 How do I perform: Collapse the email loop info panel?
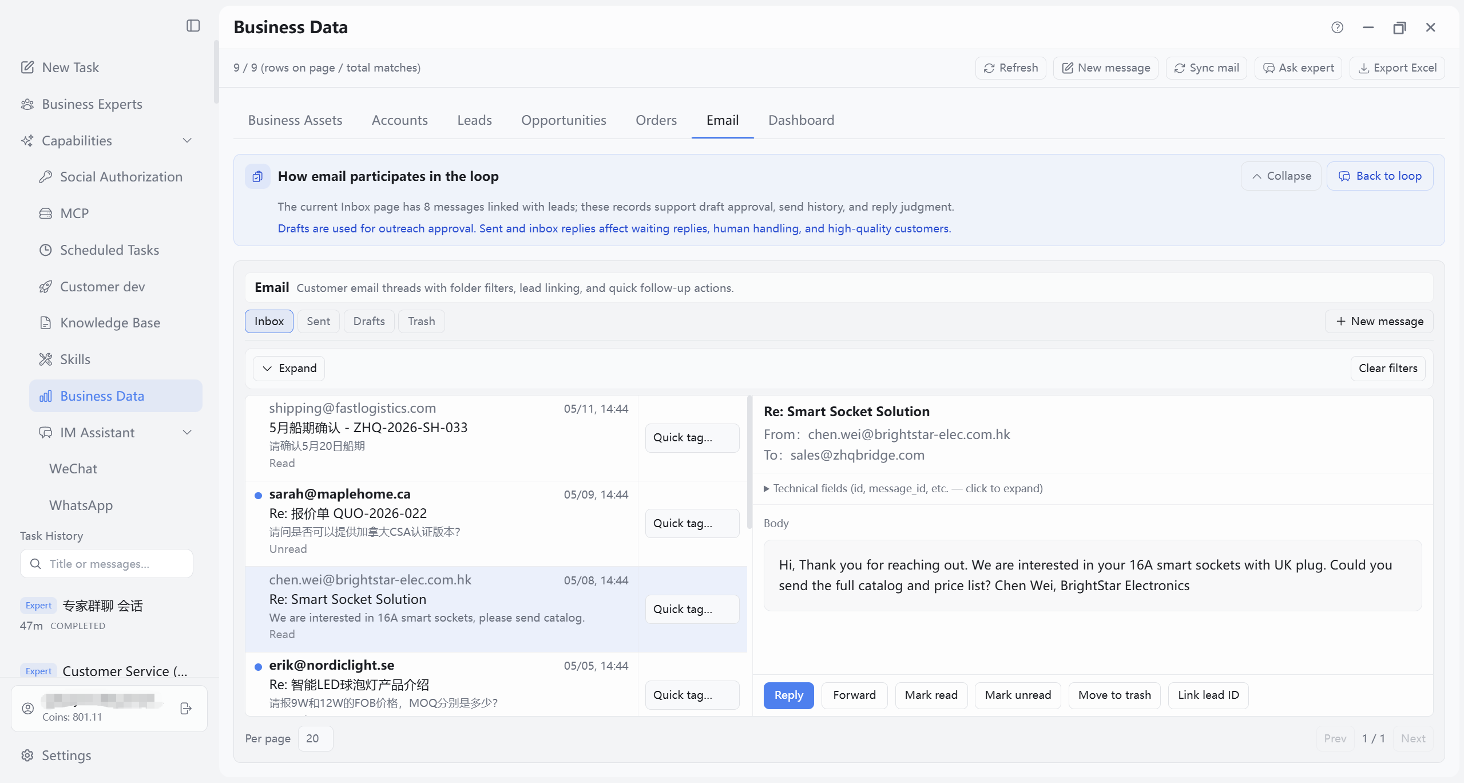(x=1281, y=176)
